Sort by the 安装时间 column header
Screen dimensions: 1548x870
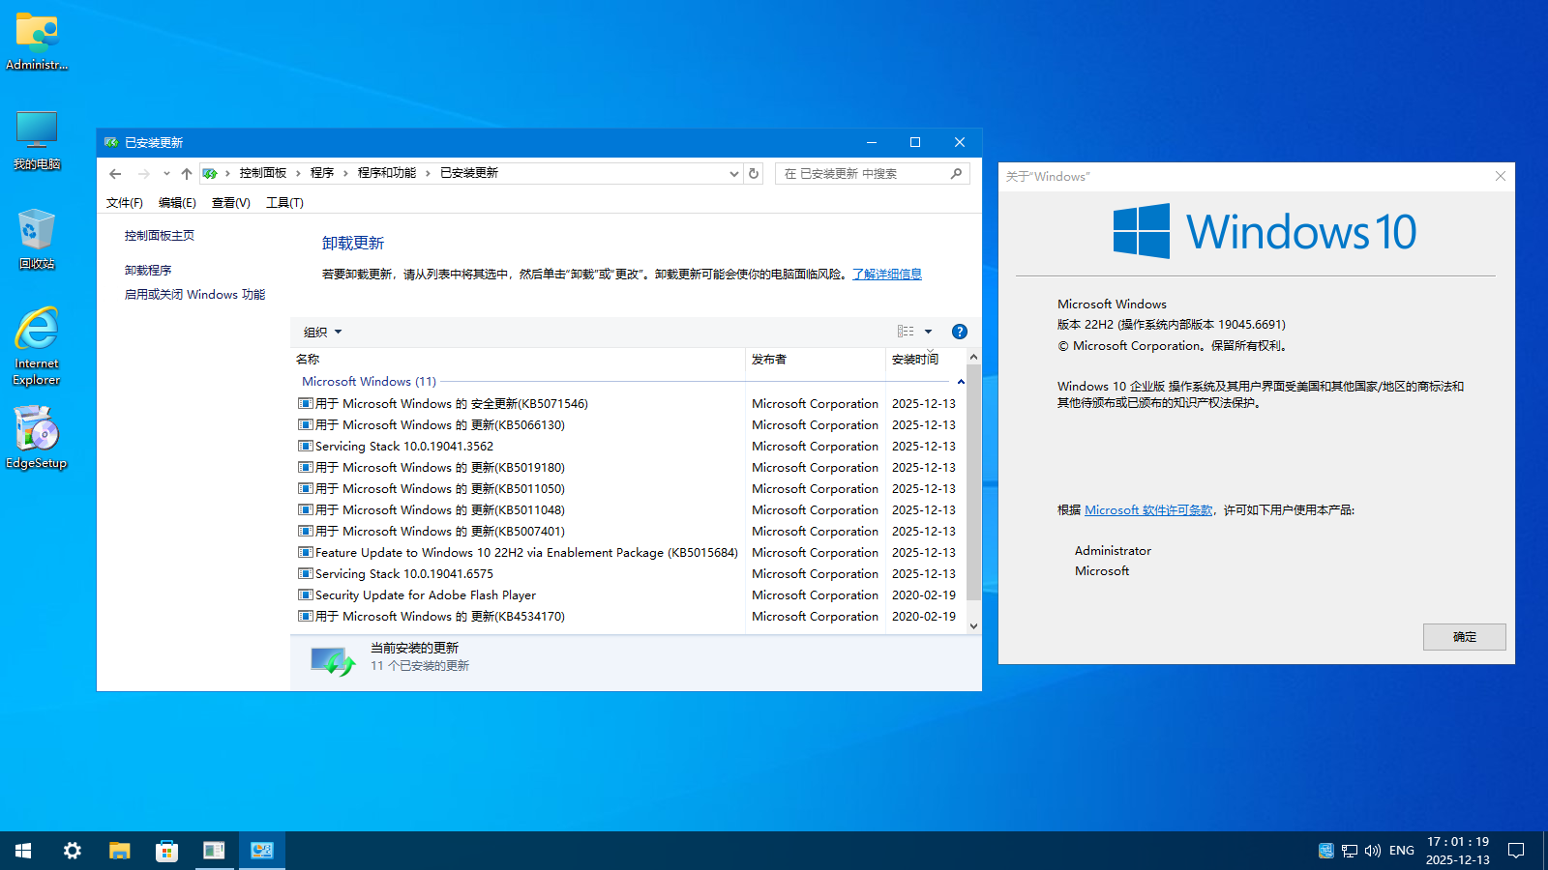coord(926,360)
